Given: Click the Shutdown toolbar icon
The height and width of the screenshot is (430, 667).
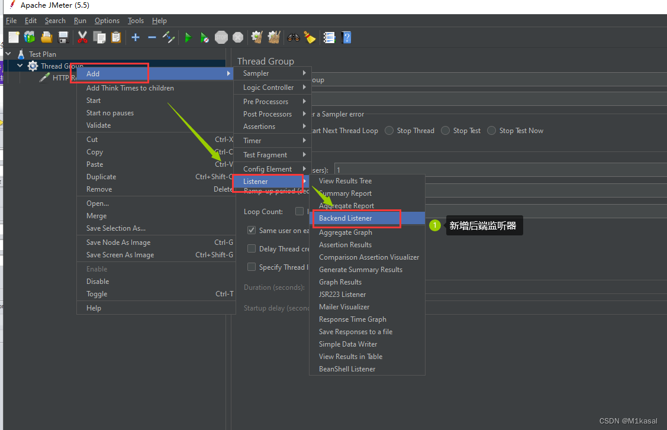Looking at the screenshot, I should point(238,37).
